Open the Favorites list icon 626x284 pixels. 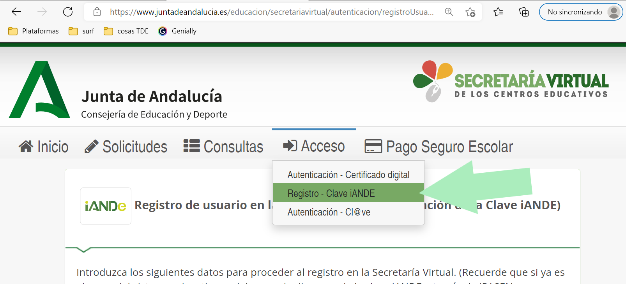498,12
